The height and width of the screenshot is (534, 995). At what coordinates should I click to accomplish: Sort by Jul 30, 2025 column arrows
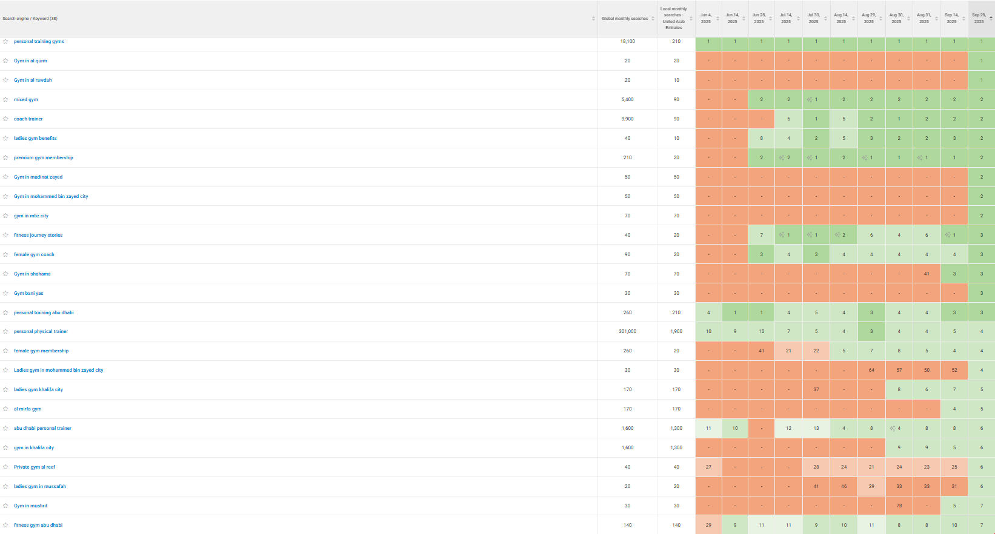(826, 19)
